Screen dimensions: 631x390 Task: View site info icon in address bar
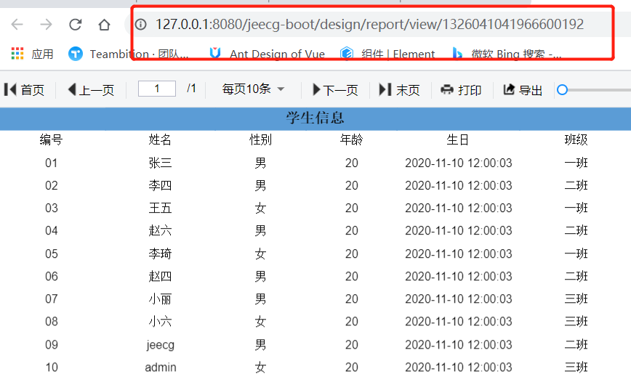click(x=140, y=25)
